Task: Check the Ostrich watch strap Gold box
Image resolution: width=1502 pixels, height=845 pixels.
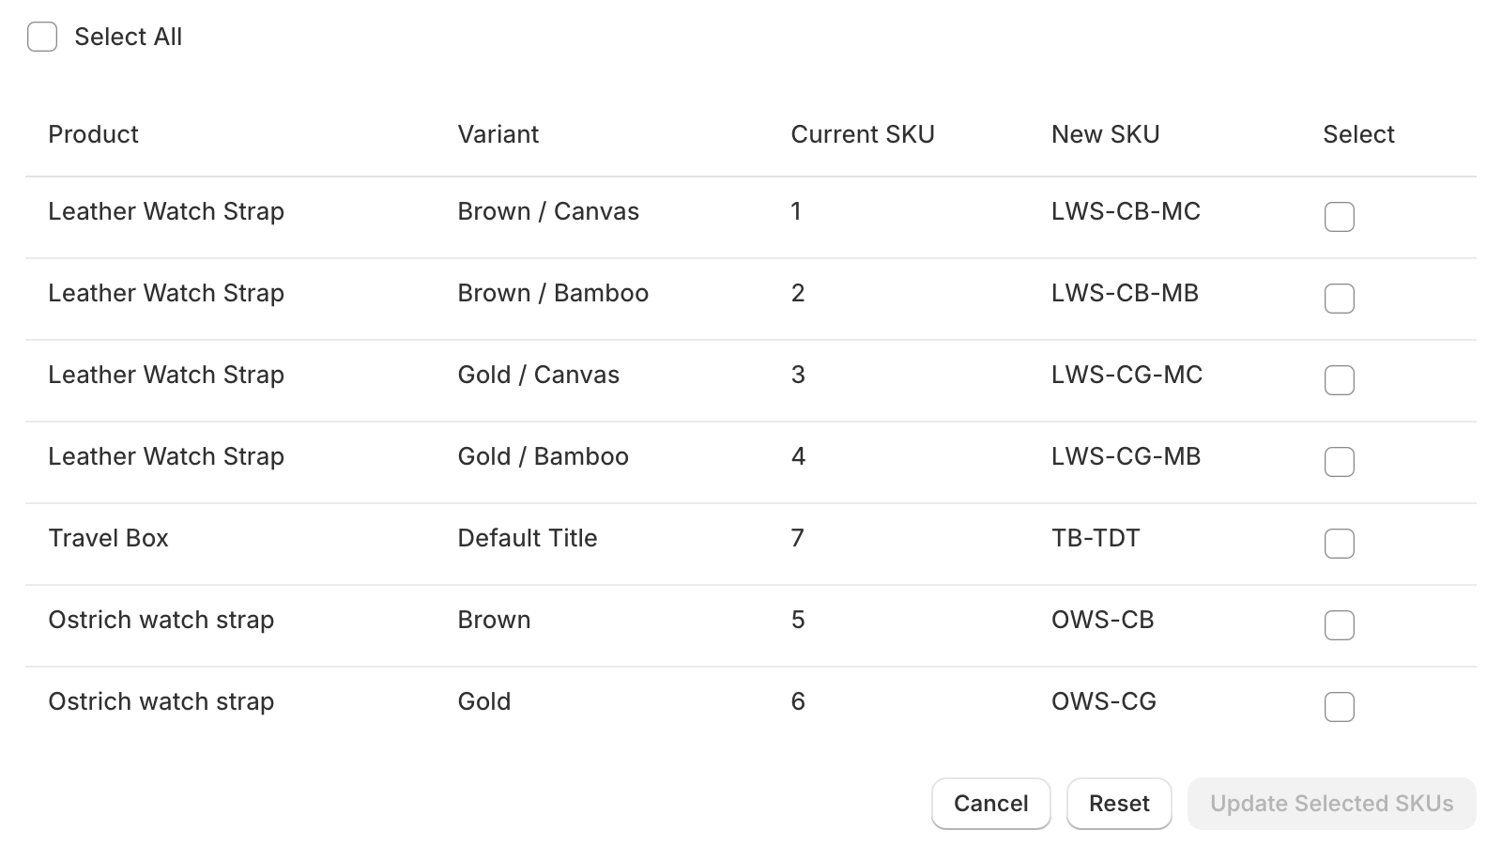Action: point(1339,707)
